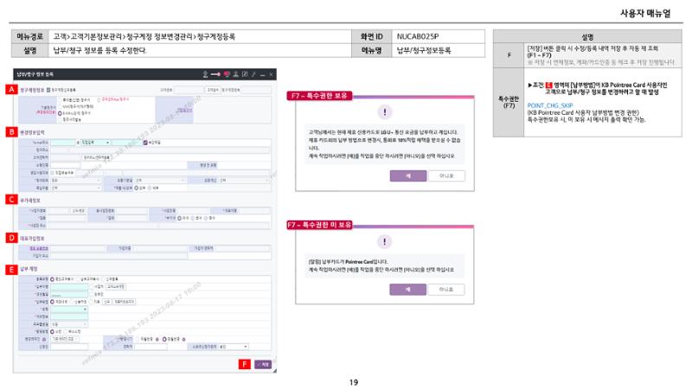Screen dimensions: 692x389
Task: Click the person icon beside the pink bubble
Action: pos(235,74)
